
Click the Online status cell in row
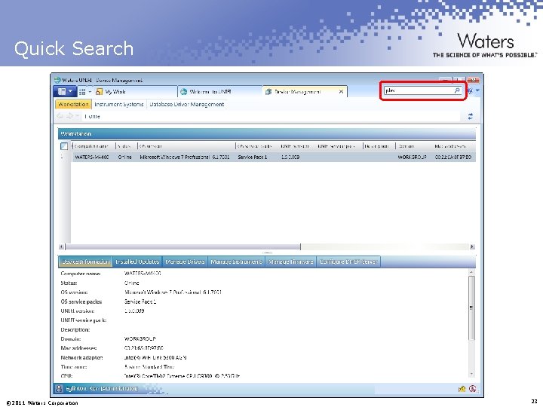point(124,157)
